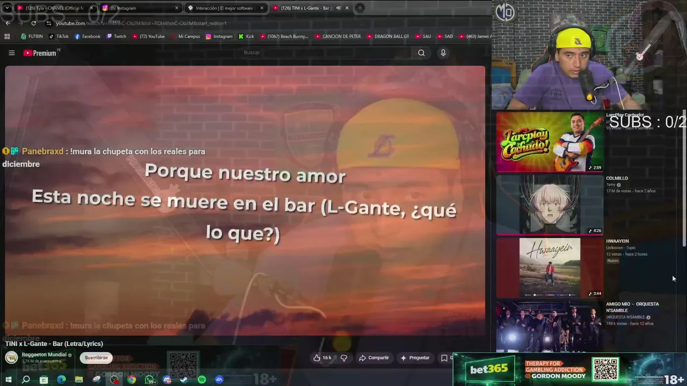
Task: Open the Windows Start menu
Action: (x=8, y=380)
